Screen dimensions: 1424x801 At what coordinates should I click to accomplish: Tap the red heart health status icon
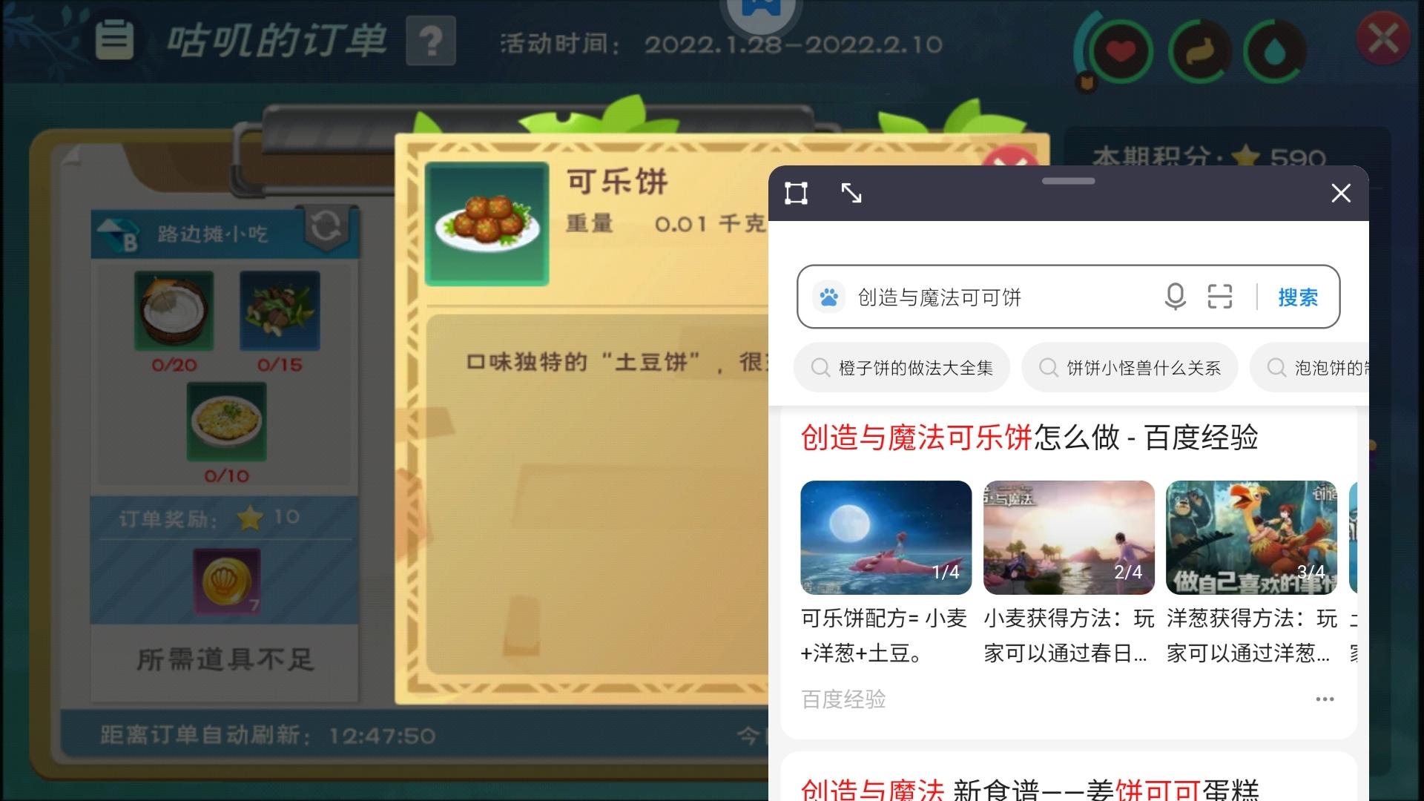pos(1120,51)
